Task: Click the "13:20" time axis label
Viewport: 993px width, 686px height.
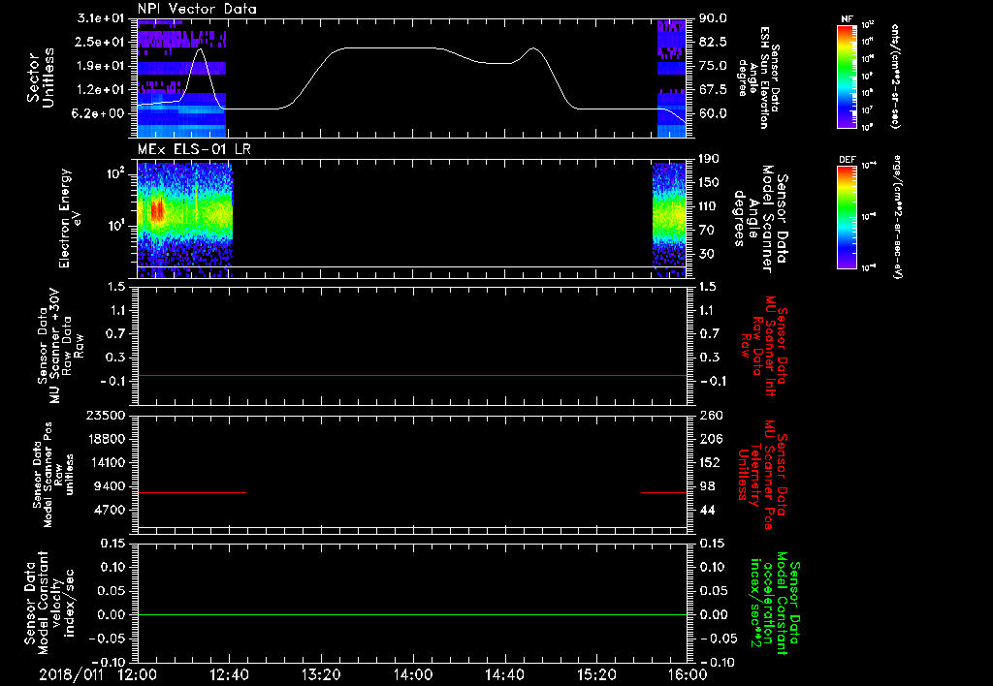Action: pyautogui.click(x=321, y=674)
